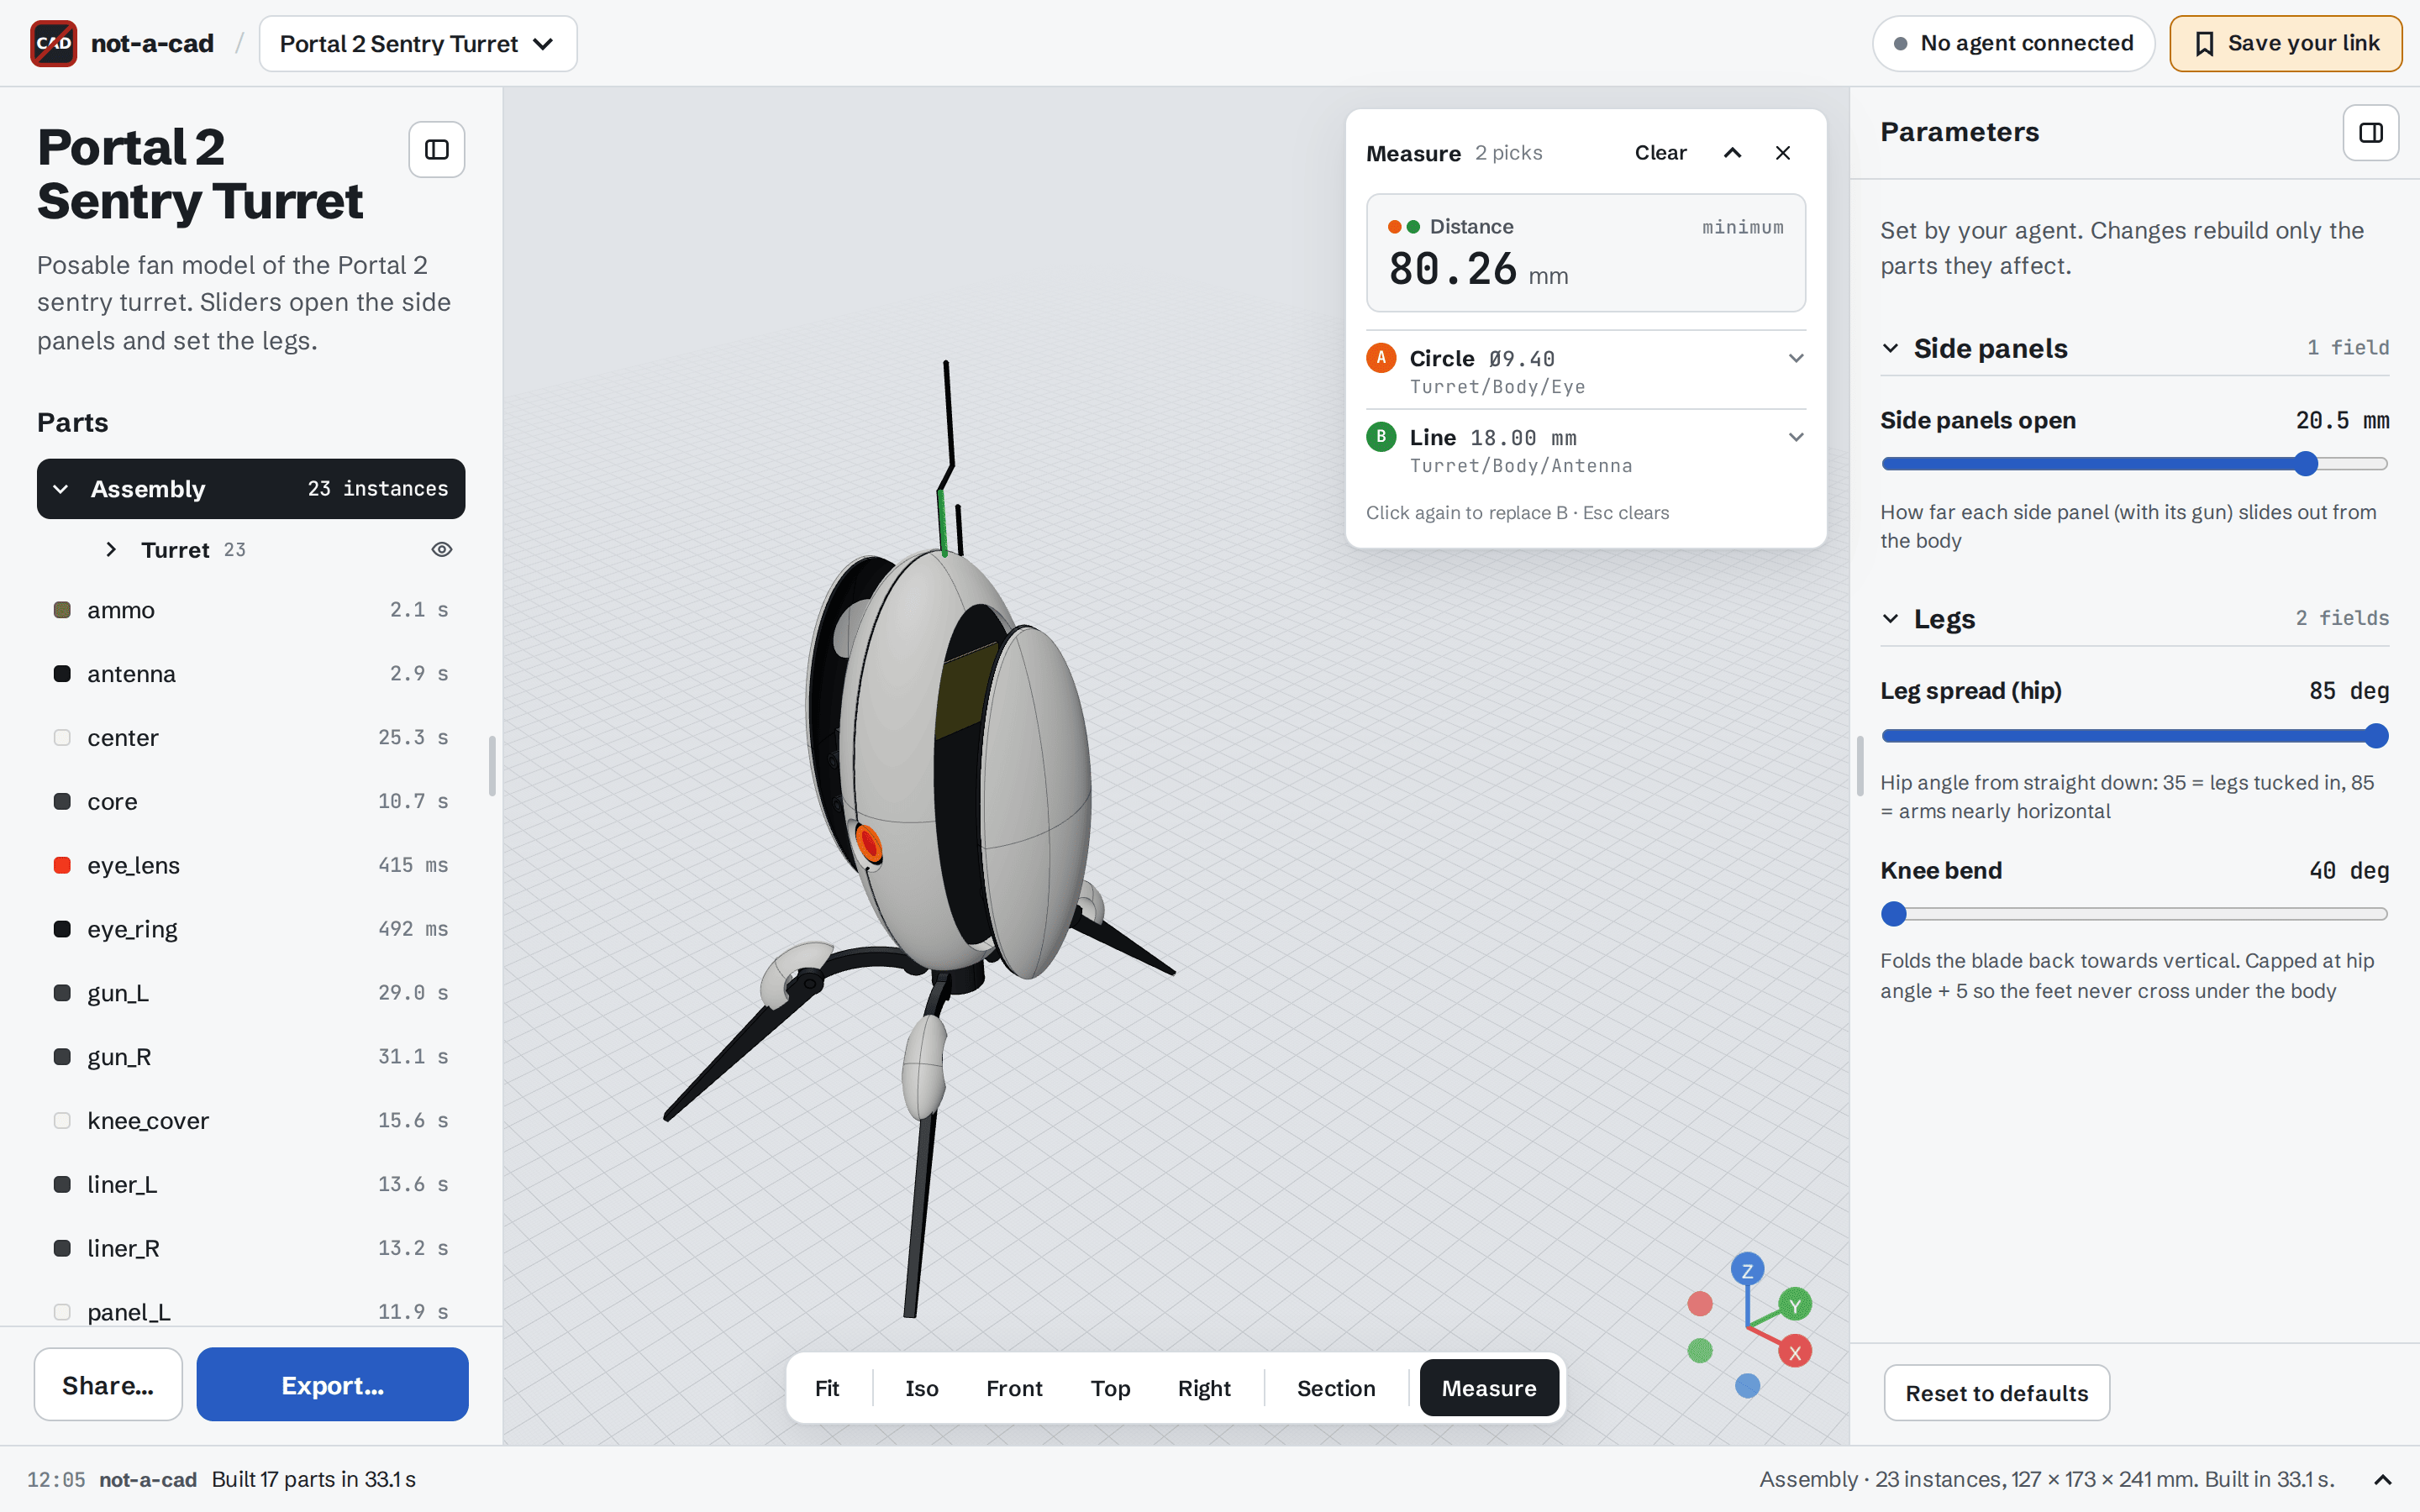
Task: Collapse the left sidebar panel icon
Action: click(x=437, y=150)
